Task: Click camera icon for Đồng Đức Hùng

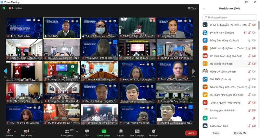Action: tap(254, 40)
